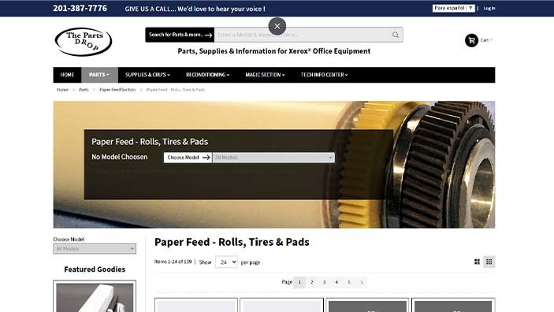The width and height of the screenshot is (554, 312).
Task: Open the Home menu item
Action: click(x=67, y=75)
